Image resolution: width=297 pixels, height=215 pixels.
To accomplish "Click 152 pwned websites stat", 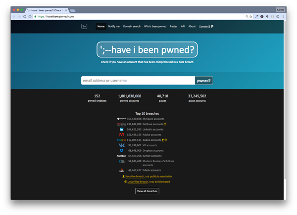I will point(97,98).
